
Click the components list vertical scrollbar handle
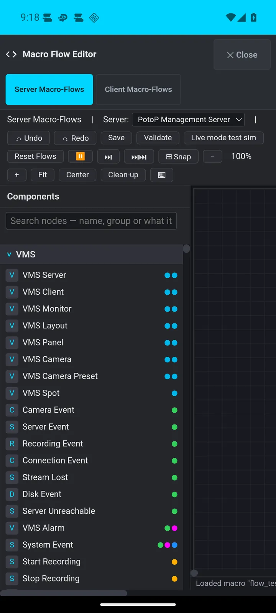pos(187,249)
